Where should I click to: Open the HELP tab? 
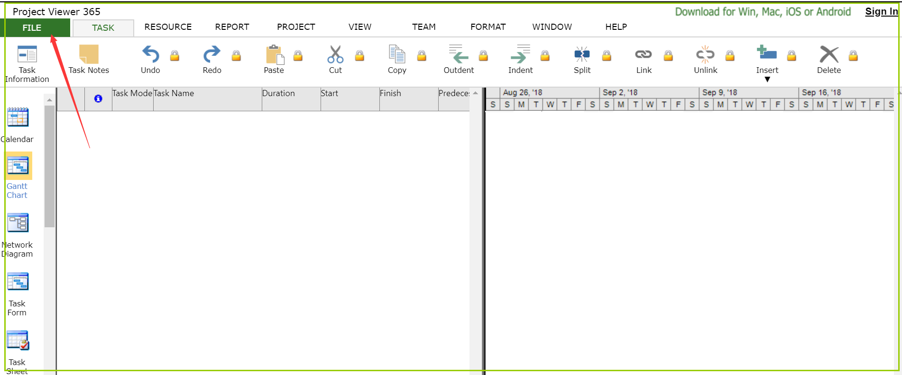click(x=616, y=27)
